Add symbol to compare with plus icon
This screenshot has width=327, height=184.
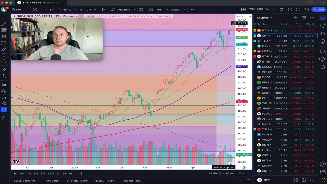coord(35,9)
